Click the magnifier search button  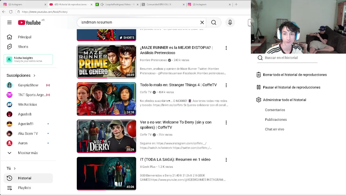tap(214, 22)
